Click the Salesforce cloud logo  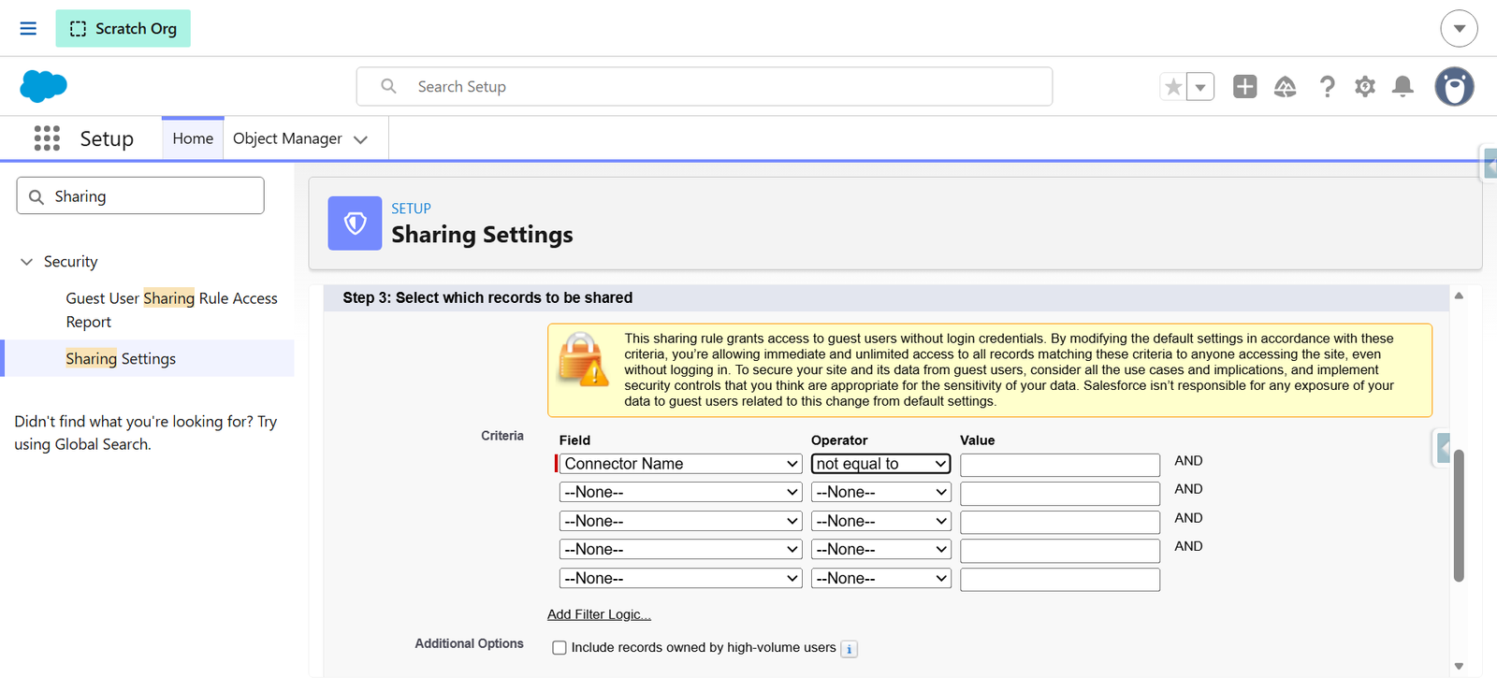(43, 86)
